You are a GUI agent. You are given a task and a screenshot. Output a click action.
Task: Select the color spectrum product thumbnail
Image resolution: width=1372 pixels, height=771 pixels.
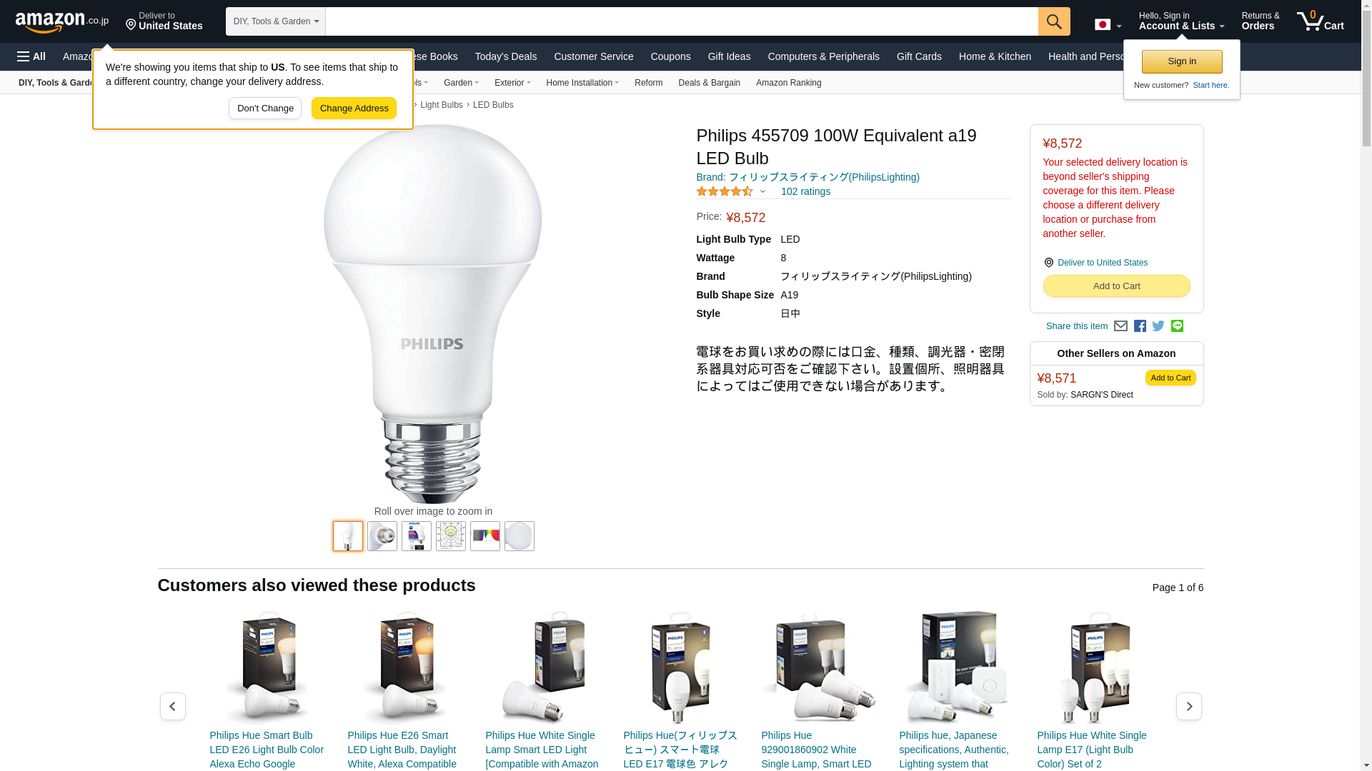pos(485,536)
